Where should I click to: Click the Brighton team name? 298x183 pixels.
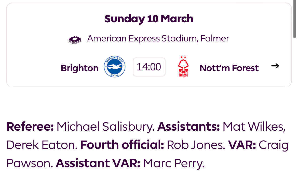pyautogui.click(x=80, y=68)
